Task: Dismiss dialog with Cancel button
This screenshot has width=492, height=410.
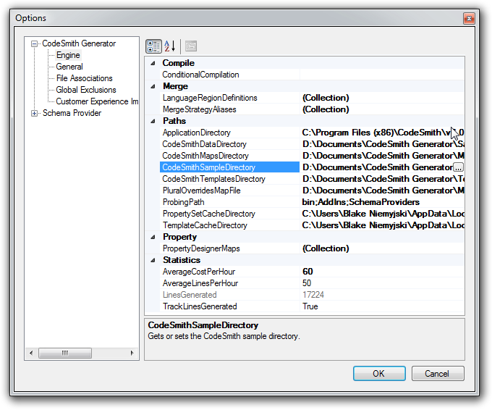Action: (x=438, y=373)
